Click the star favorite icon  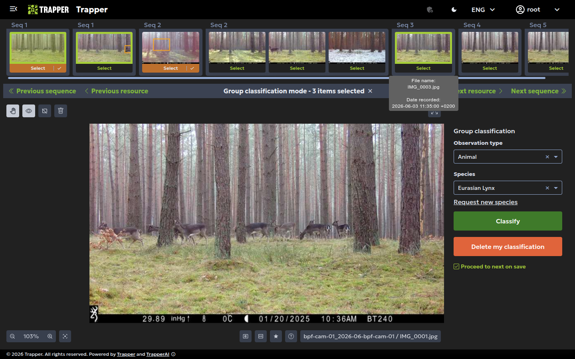(x=276, y=336)
